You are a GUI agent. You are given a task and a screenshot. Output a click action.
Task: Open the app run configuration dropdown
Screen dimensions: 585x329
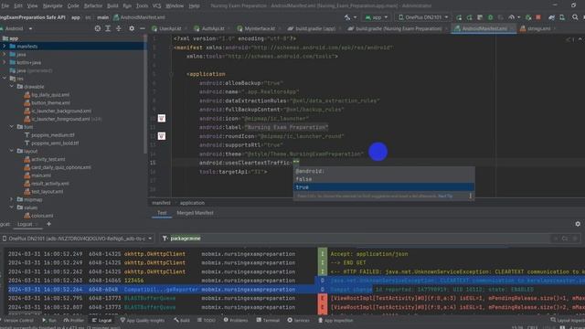[x=377, y=17]
